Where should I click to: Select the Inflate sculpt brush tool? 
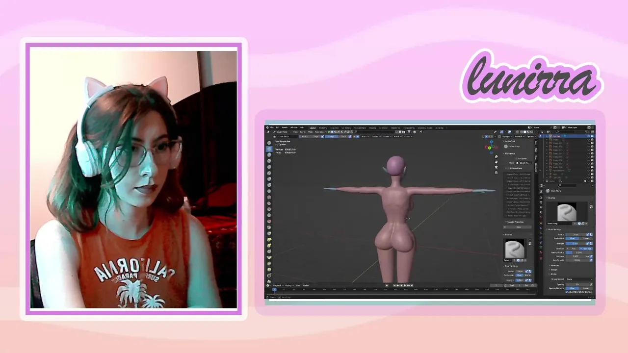[x=269, y=179]
